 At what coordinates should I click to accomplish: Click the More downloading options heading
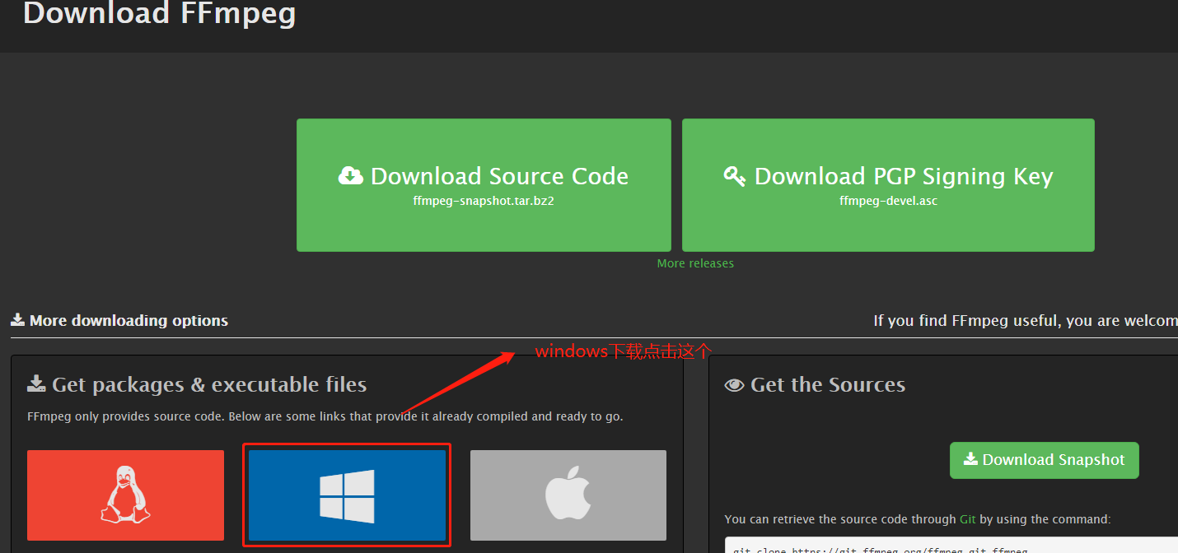pos(119,321)
